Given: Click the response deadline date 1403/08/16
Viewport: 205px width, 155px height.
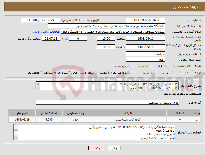Looking at the screenshot, I should click(146, 38).
